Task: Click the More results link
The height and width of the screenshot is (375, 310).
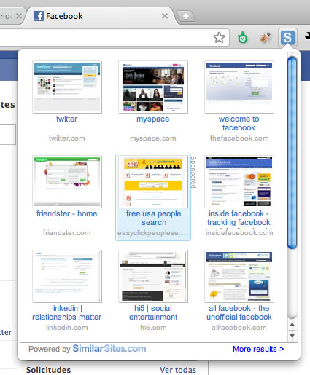Action: coord(258,349)
